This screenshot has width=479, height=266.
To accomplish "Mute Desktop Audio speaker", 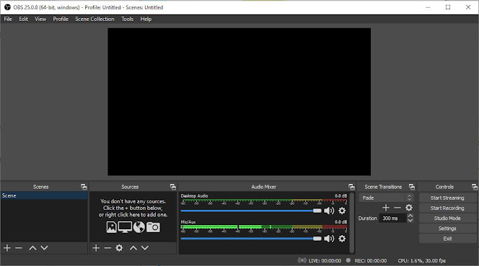I will (x=329, y=210).
